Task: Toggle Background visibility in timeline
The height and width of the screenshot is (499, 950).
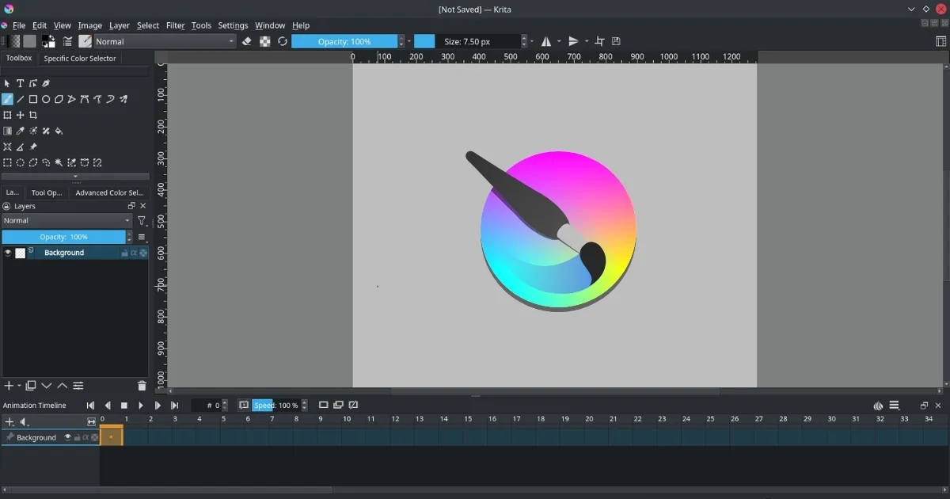Action: [68, 437]
